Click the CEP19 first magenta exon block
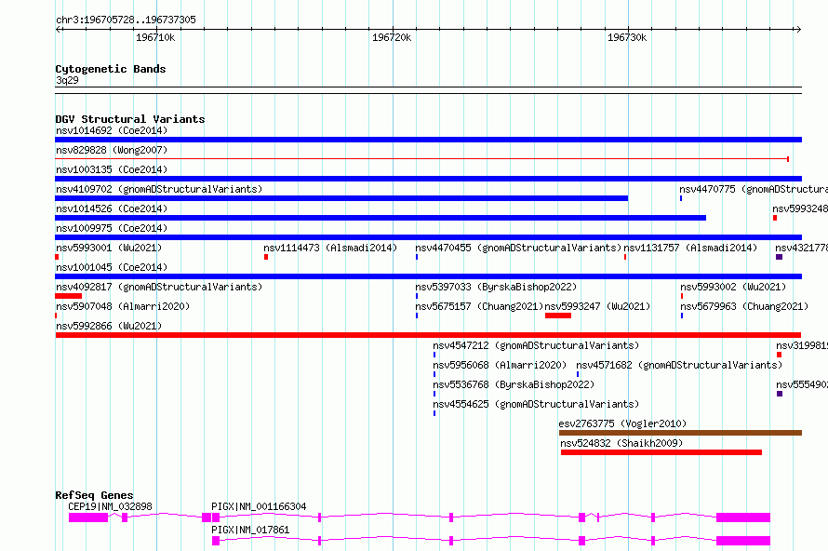Image resolution: width=828 pixels, height=551 pixels. pyautogui.click(x=88, y=517)
